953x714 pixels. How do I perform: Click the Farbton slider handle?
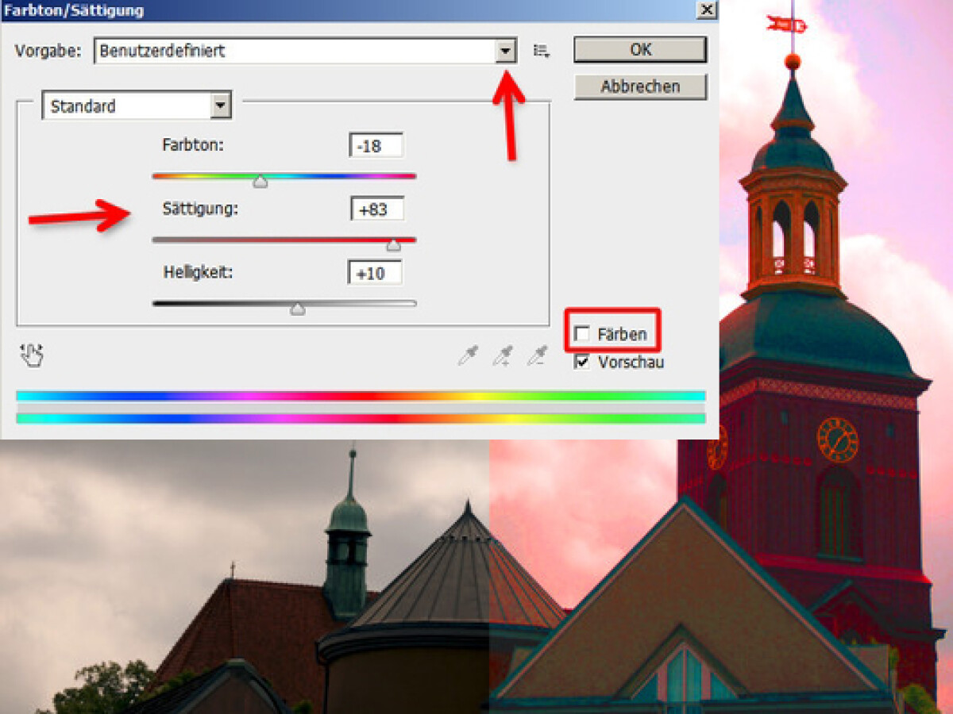click(260, 182)
